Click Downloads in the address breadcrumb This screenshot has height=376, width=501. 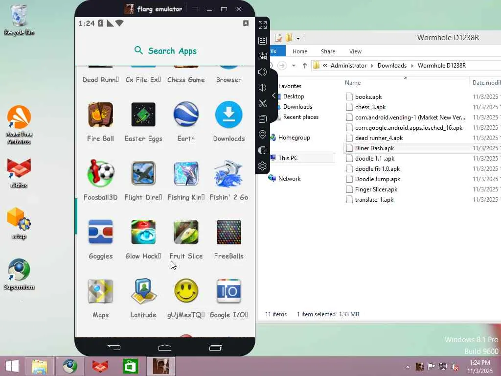point(392,66)
